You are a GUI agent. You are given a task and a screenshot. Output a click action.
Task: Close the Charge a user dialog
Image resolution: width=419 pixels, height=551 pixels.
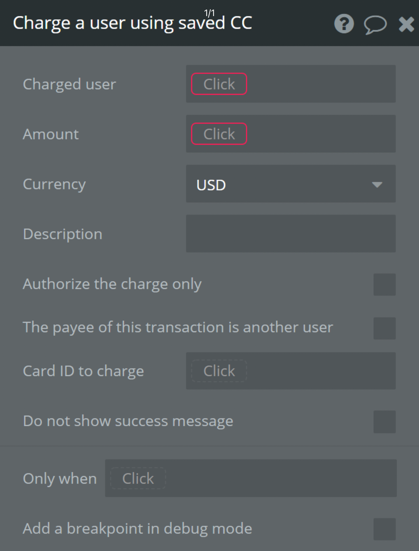click(x=406, y=23)
